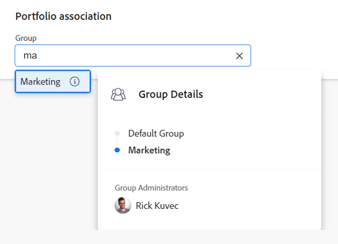Click the Portfolio association heading
The image size is (338, 244).
[63, 16]
